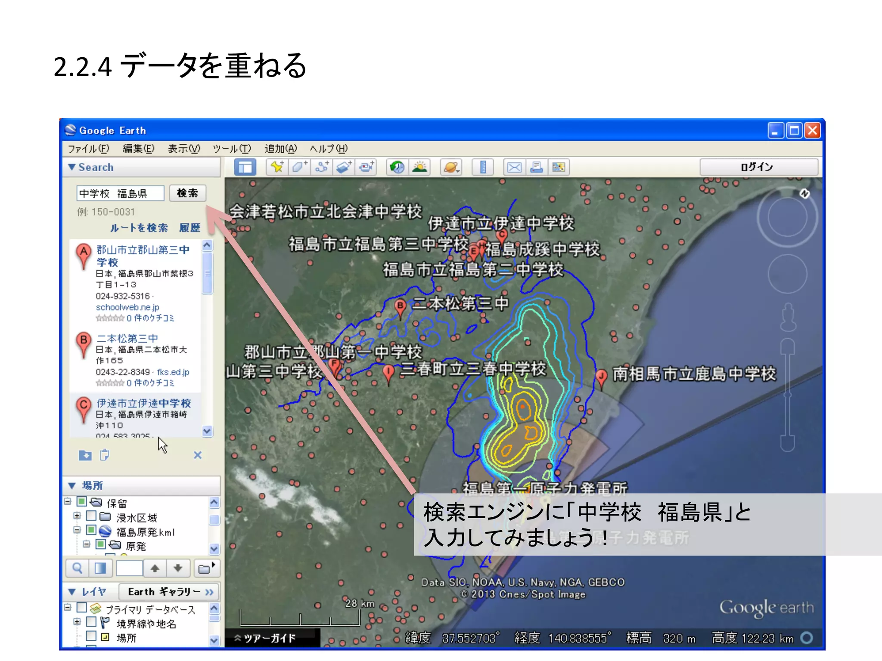Open the ヘルプ(H) menu

pos(329,149)
